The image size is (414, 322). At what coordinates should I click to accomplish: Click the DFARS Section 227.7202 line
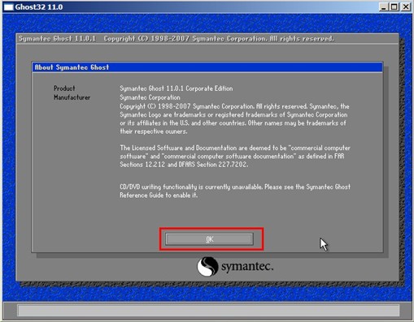(x=184, y=165)
